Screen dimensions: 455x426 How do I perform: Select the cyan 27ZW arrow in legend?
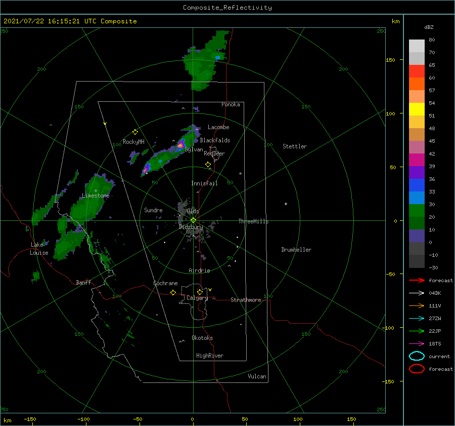pyautogui.click(x=417, y=319)
